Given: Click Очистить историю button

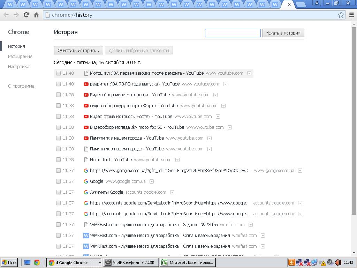Looking at the screenshot, I should click(x=78, y=50).
